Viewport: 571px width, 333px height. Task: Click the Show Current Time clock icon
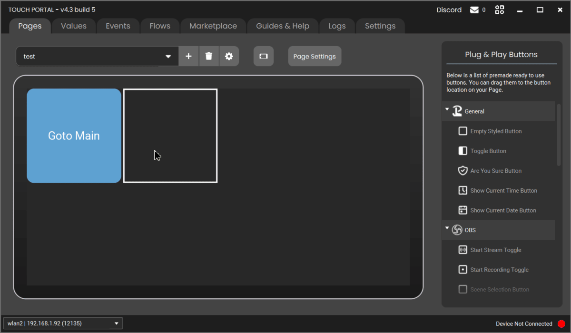click(x=463, y=190)
